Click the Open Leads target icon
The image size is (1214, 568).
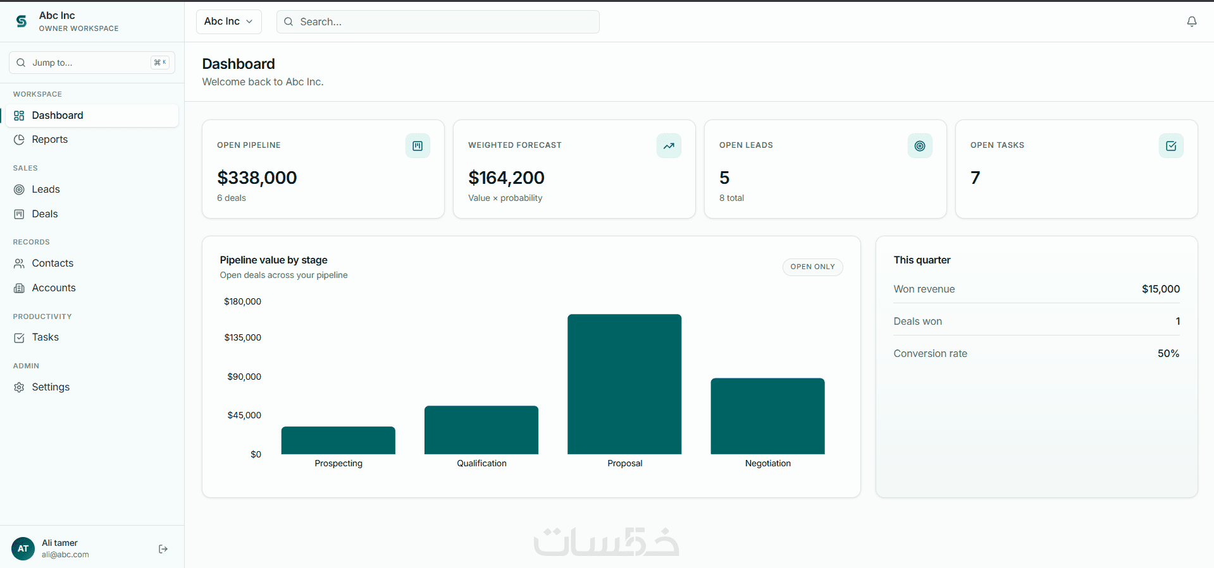point(920,146)
